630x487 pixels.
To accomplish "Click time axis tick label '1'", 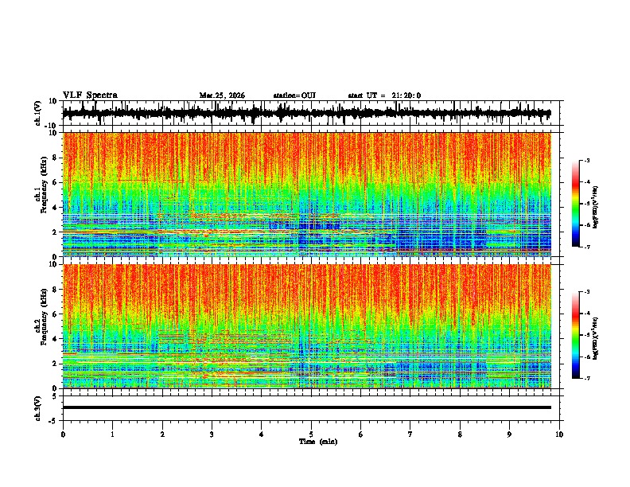I will (x=112, y=434).
